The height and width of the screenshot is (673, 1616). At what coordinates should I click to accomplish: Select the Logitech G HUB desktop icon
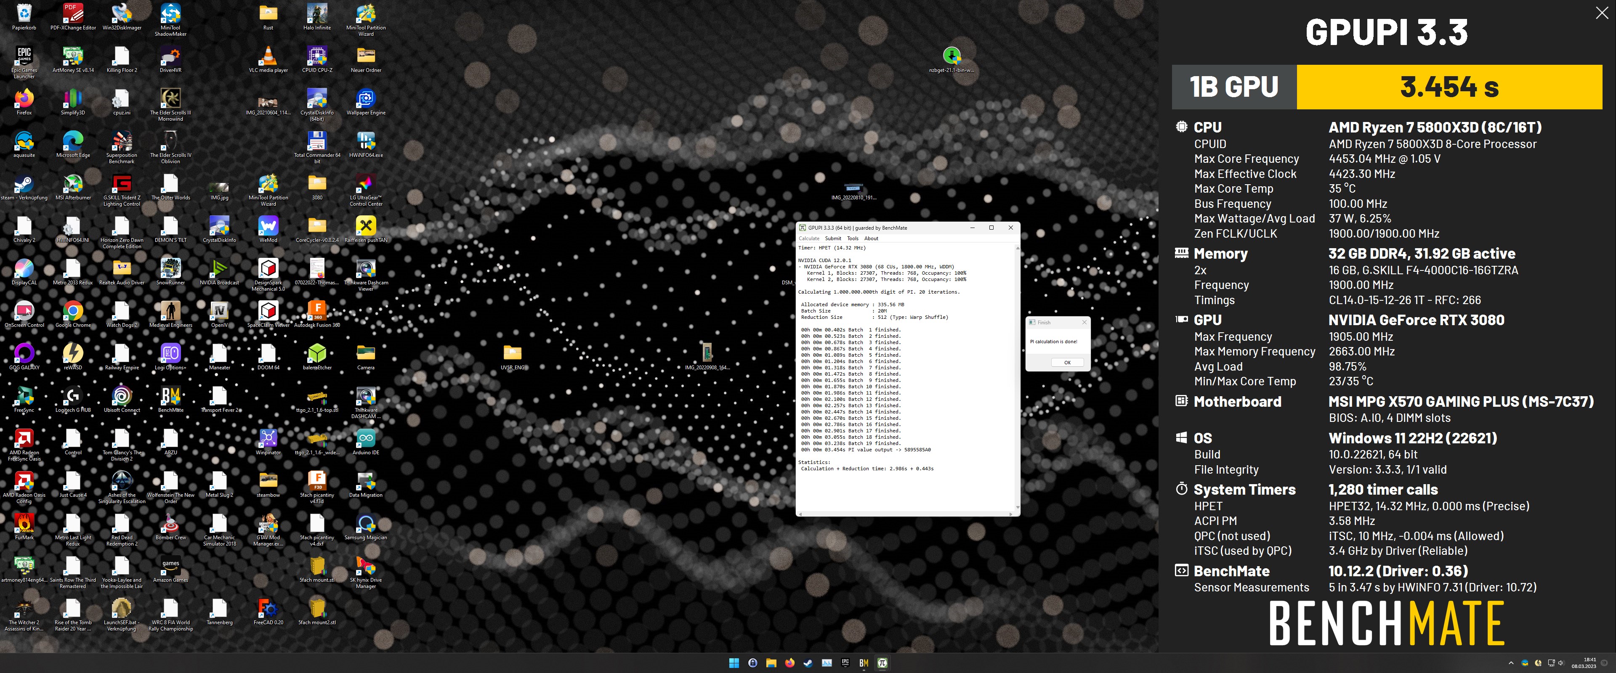click(73, 400)
